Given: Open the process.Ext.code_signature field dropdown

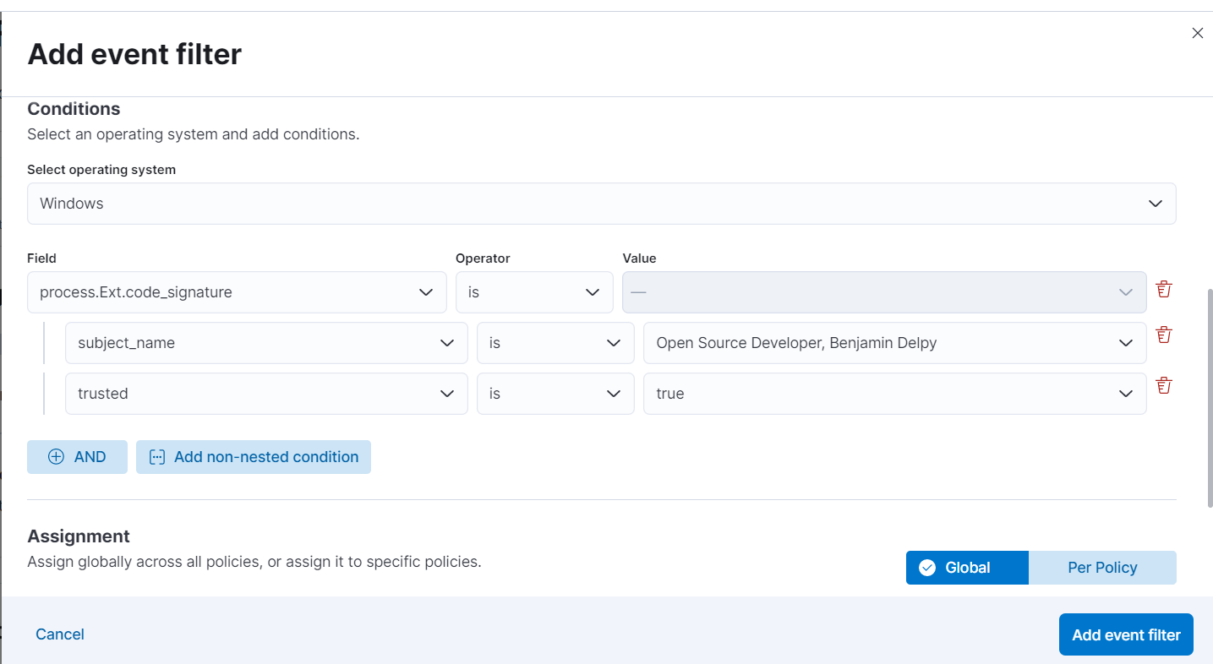Looking at the screenshot, I should pyautogui.click(x=237, y=291).
